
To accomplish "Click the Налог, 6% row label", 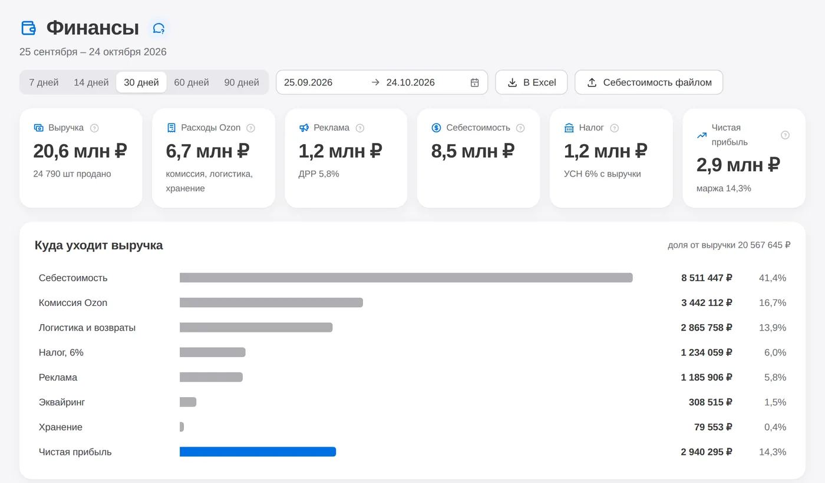I will (61, 352).
